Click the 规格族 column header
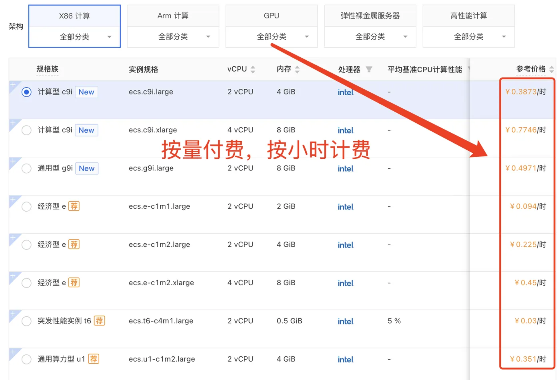This screenshot has width=560, height=380. click(47, 69)
